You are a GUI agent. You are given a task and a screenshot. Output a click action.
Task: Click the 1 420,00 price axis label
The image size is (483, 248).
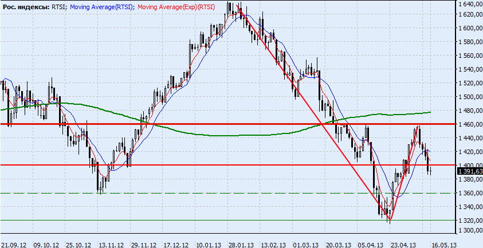click(470, 152)
